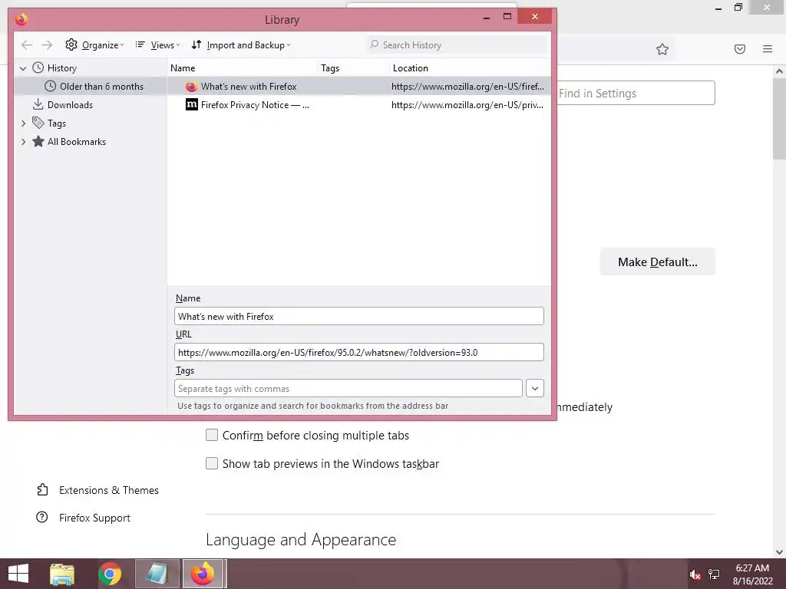The image size is (786, 589).
Task: Click the Mozilla favicon of Privacy Notice row
Action: (x=191, y=104)
